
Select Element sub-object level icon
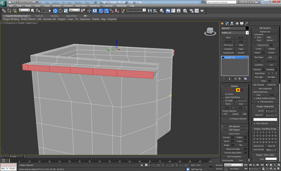pos(242,90)
